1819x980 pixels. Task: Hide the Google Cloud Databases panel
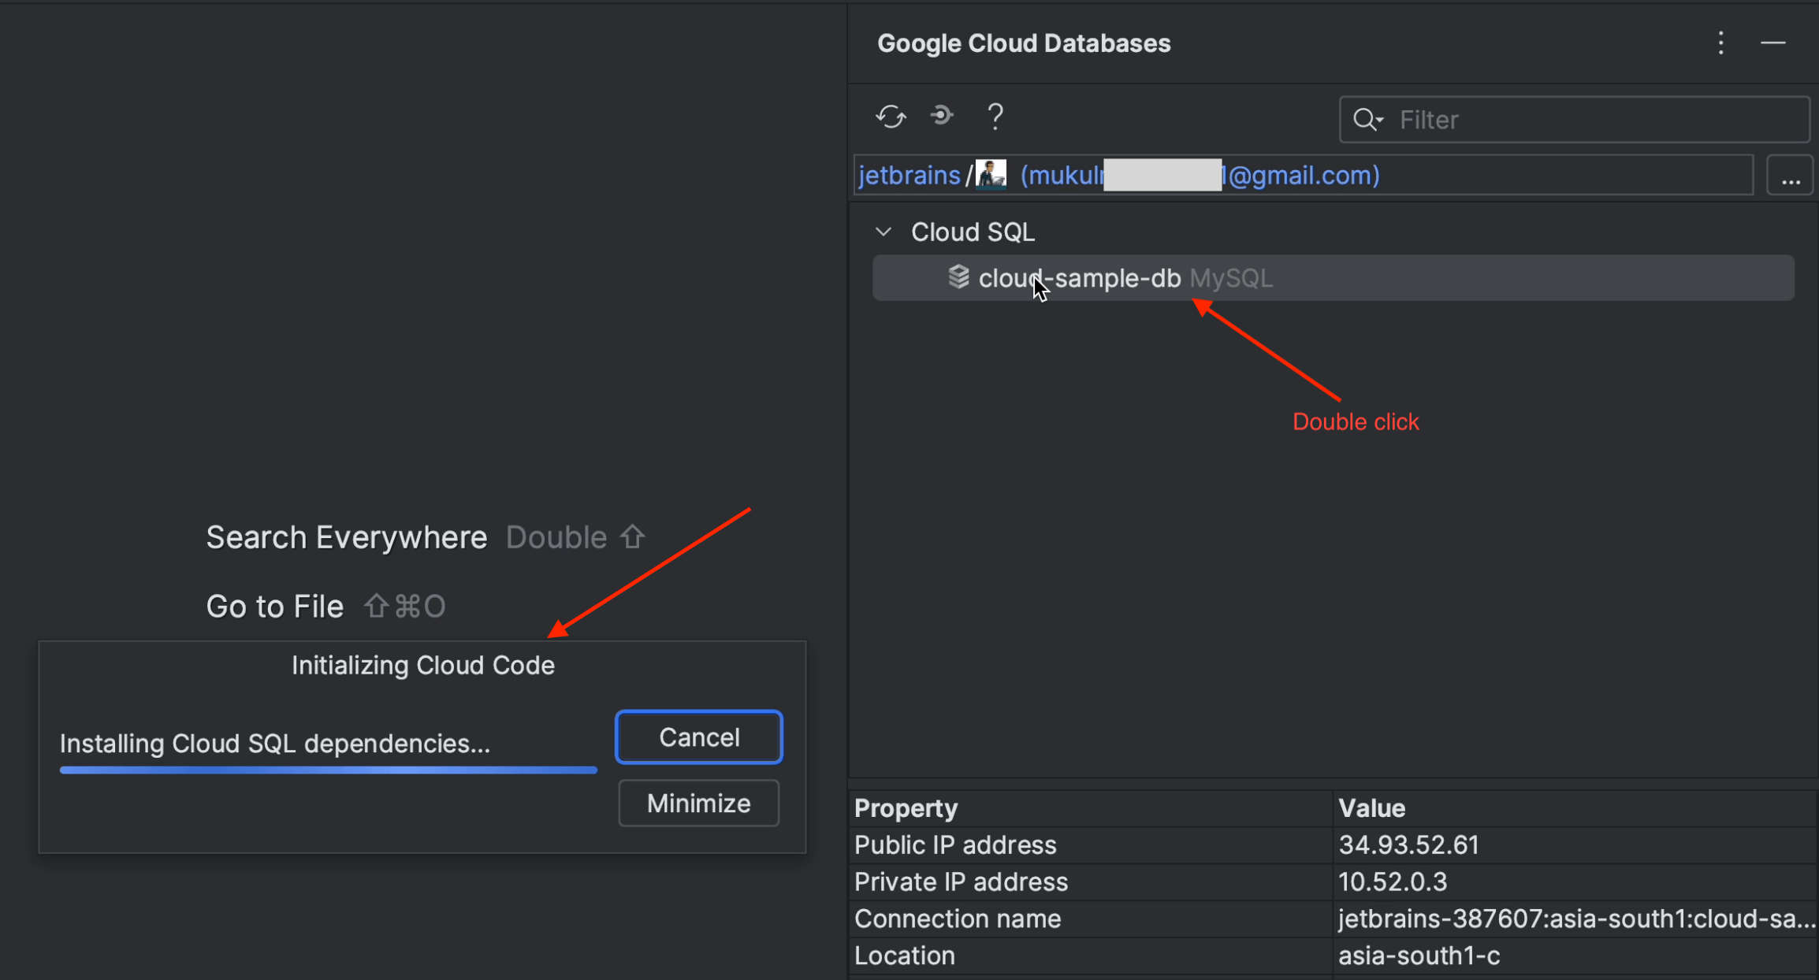point(1773,43)
